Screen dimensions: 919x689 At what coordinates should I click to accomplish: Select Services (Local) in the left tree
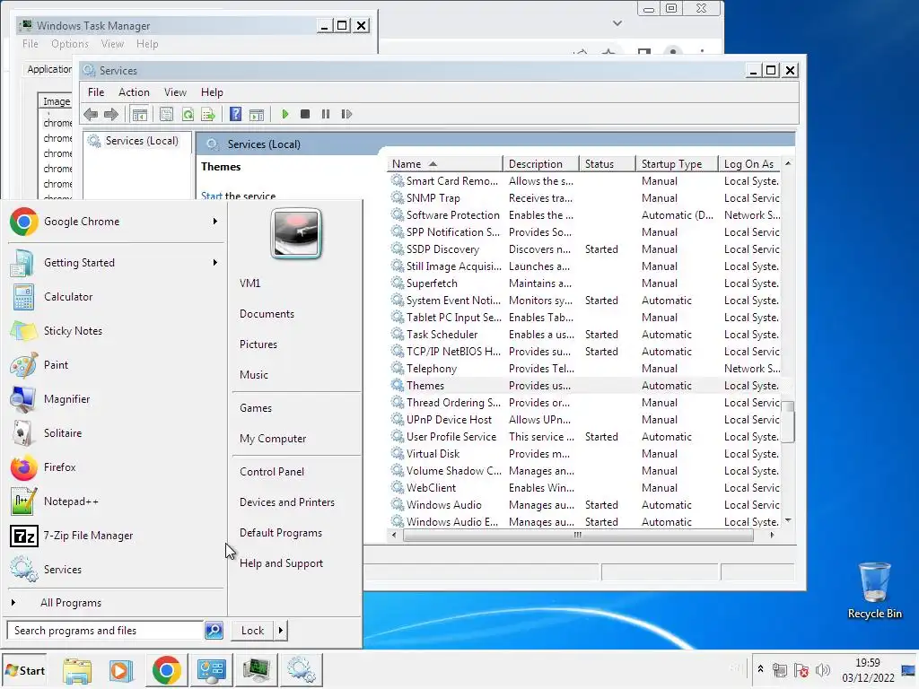coord(141,141)
